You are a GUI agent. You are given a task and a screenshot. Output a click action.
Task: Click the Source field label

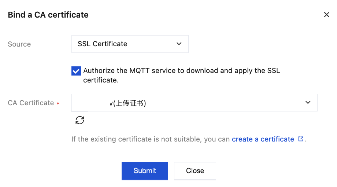point(19,44)
